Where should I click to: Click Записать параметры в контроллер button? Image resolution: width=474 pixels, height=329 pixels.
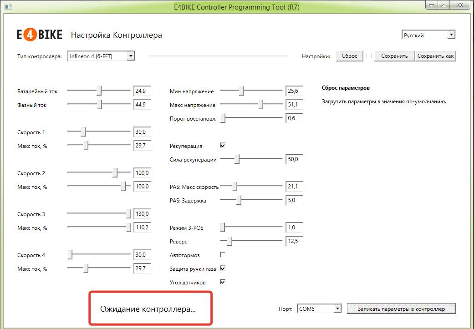401,309
